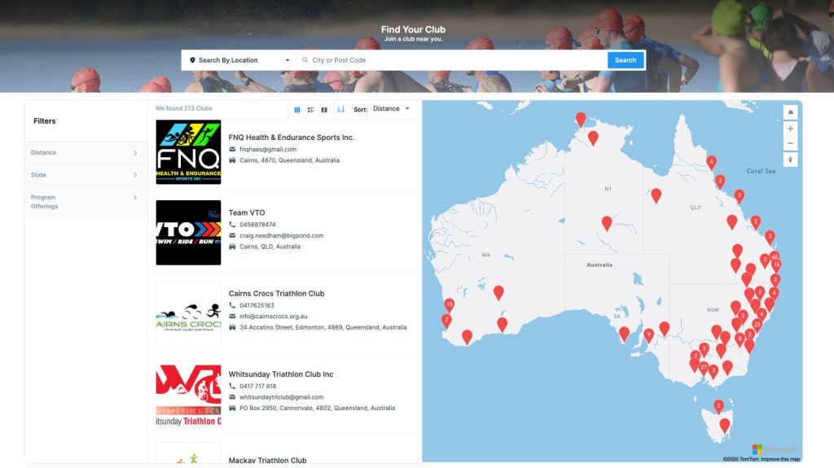The height and width of the screenshot is (468, 834).
Task: Switch to list view layout
Action: click(x=310, y=110)
